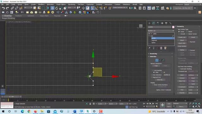The image size is (202, 114).
Task: Switch to the Freeform ribbon tab
Action: coord(19,16)
